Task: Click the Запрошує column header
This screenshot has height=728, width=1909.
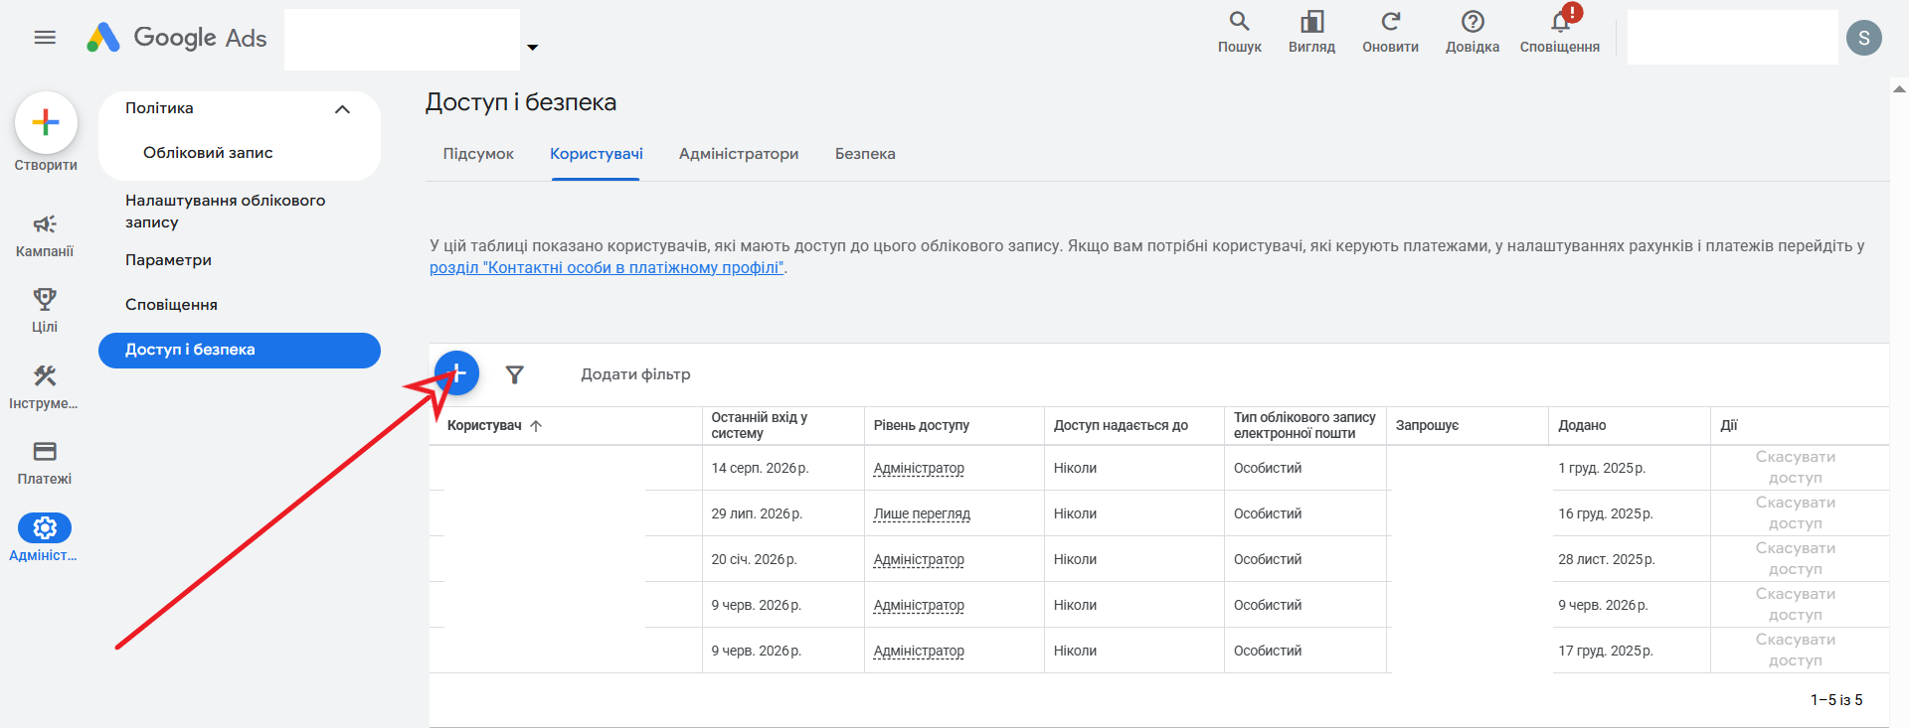Action: pyautogui.click(x=1427, y=426)
